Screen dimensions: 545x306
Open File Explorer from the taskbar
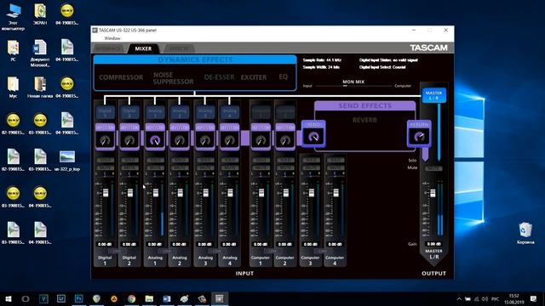(149, 298)
